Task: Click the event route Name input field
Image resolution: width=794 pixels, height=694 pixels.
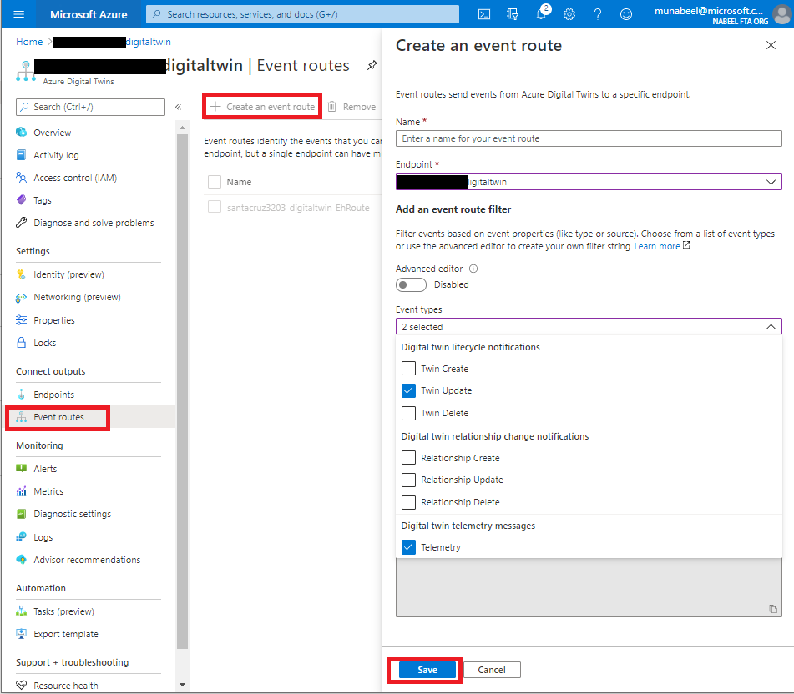Action: pyautogui.click(x=589, y=138)
